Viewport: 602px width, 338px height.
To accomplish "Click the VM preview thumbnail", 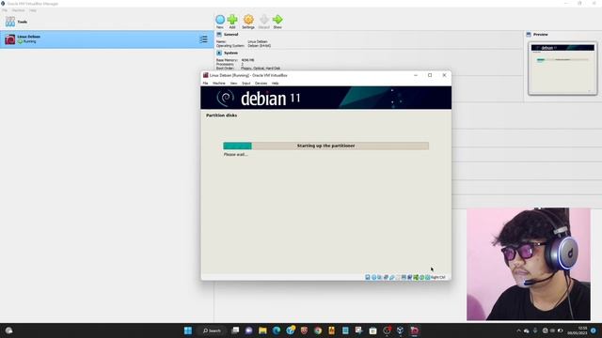I will tap(562, 69).
